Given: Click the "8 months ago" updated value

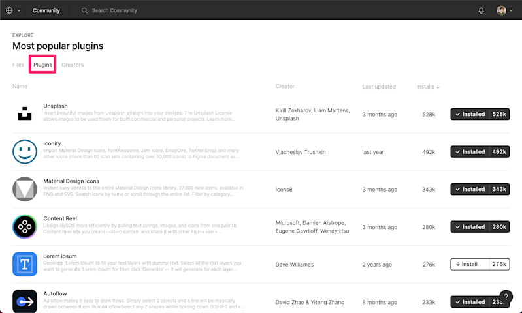Looking at the screenshot, I should (380, 302).
